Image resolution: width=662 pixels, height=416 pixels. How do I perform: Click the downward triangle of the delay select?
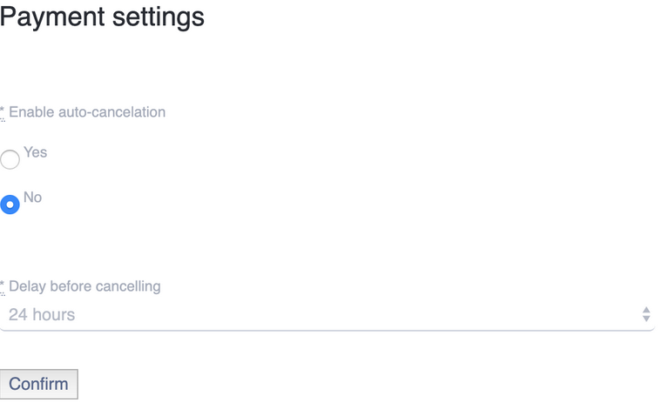click(646, 319)
